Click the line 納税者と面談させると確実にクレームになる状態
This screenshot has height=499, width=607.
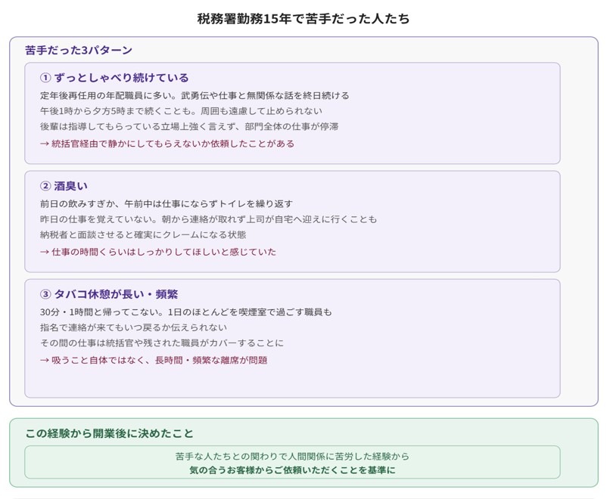pyautogui.click(x=143, y=235)
